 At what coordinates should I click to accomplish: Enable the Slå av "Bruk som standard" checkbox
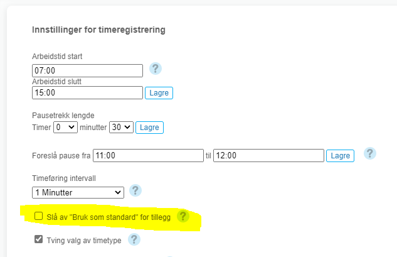point(39,217)
